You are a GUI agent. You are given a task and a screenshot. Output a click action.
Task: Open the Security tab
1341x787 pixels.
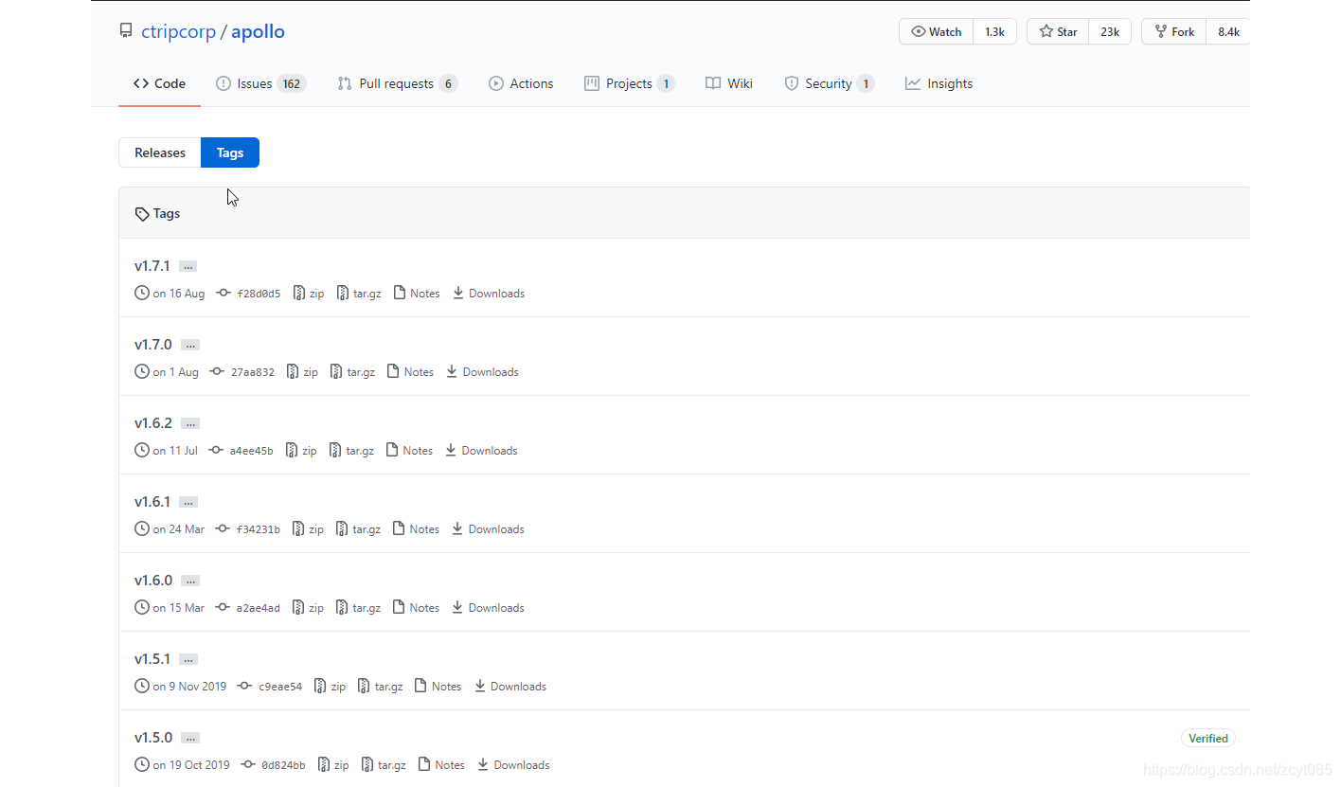[x=829, y=83]
